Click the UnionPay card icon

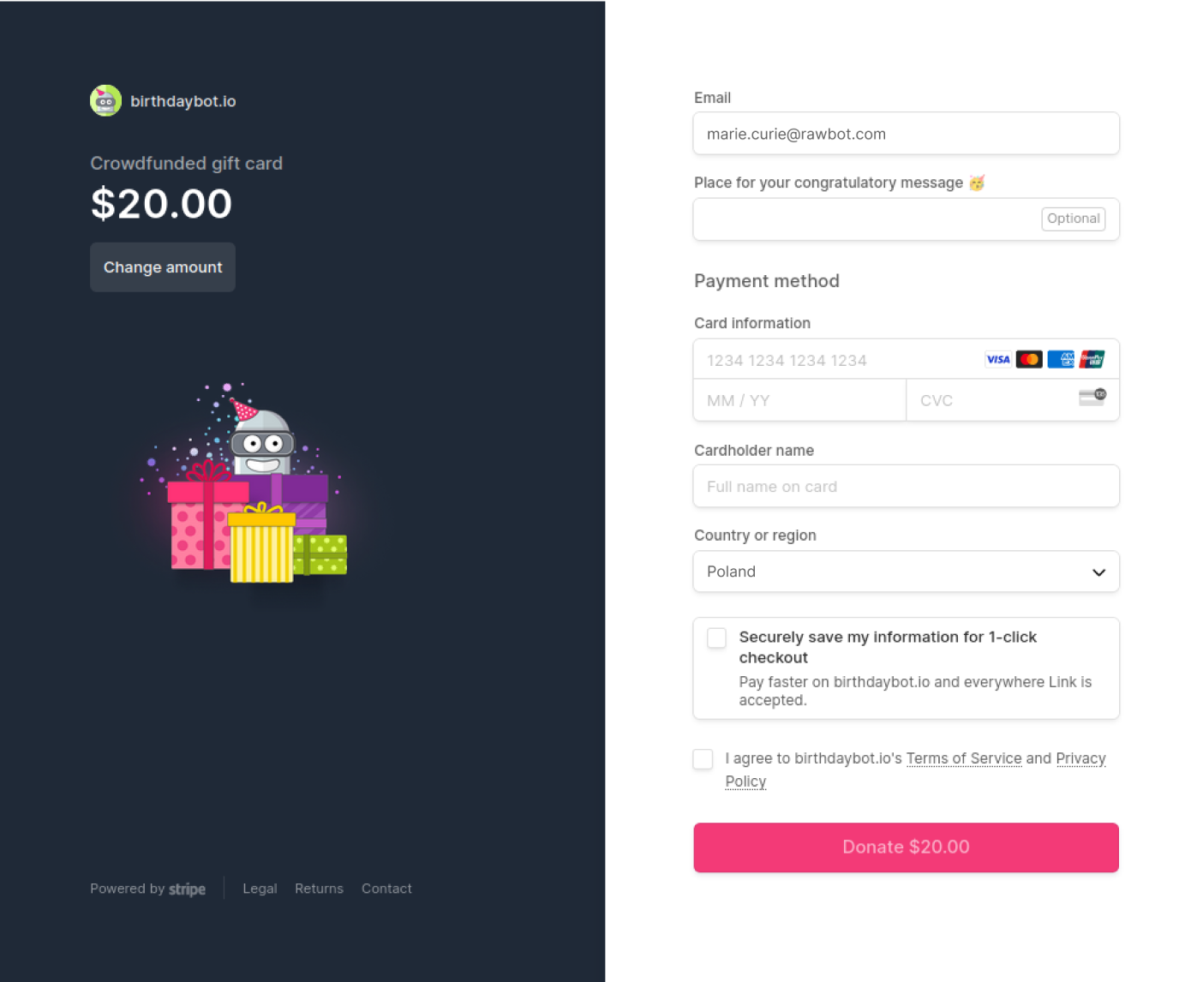tap(1092, 359)
